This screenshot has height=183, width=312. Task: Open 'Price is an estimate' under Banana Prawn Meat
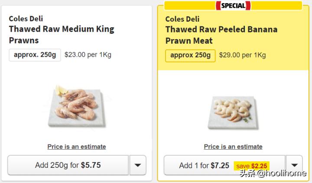click(233, 147)
